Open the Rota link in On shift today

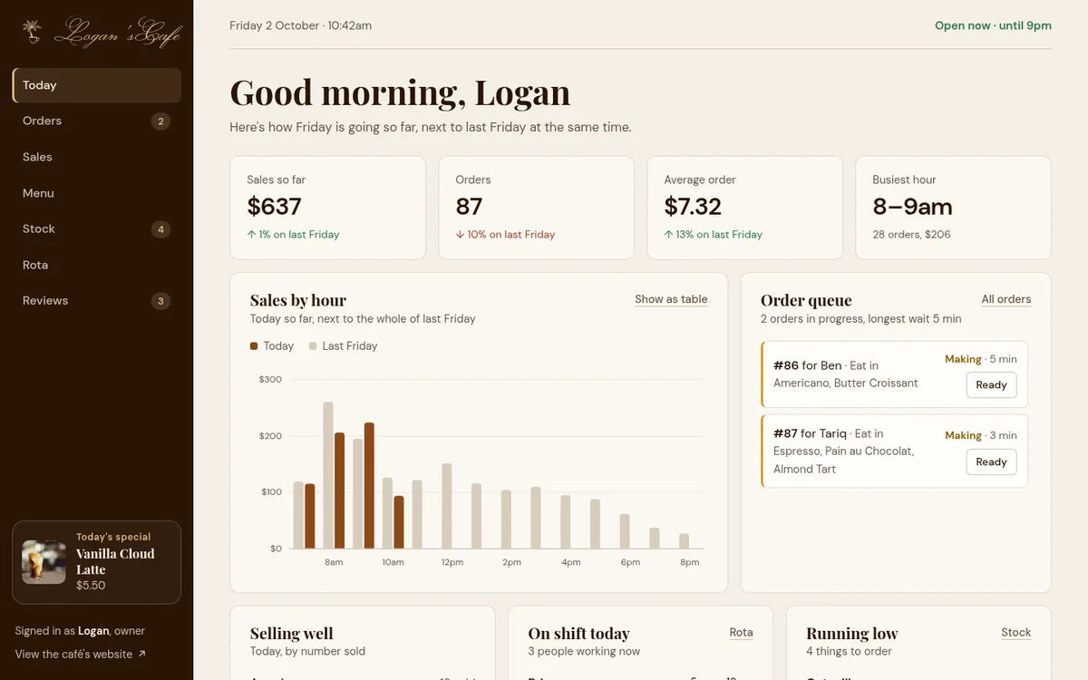point(741,632)
